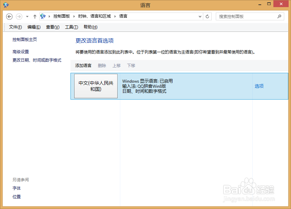Go to 控制面板主页
Screen dimensions: 291x209
(25, 40)
